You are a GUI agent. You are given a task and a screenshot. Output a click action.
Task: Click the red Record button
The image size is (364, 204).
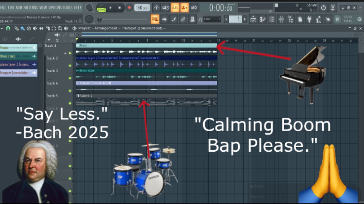click(x=129, y=8)
